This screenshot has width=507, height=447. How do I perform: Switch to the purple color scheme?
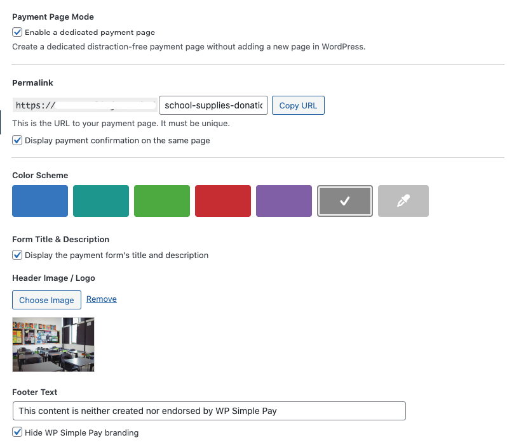point(284,201)
